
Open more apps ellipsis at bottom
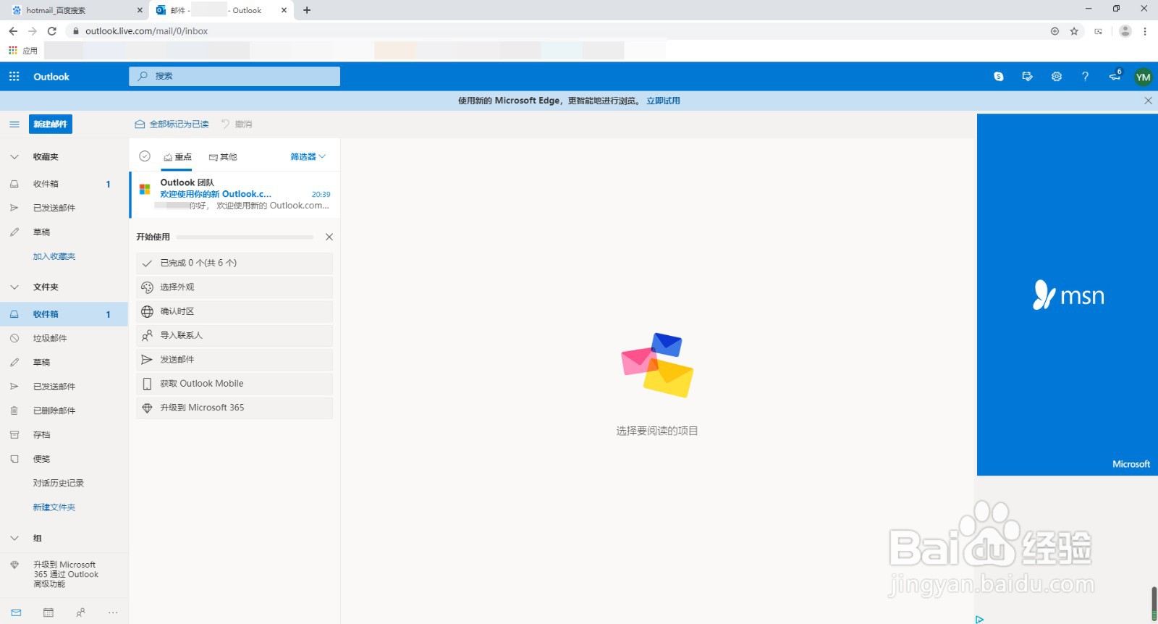(x=113, y=612)
